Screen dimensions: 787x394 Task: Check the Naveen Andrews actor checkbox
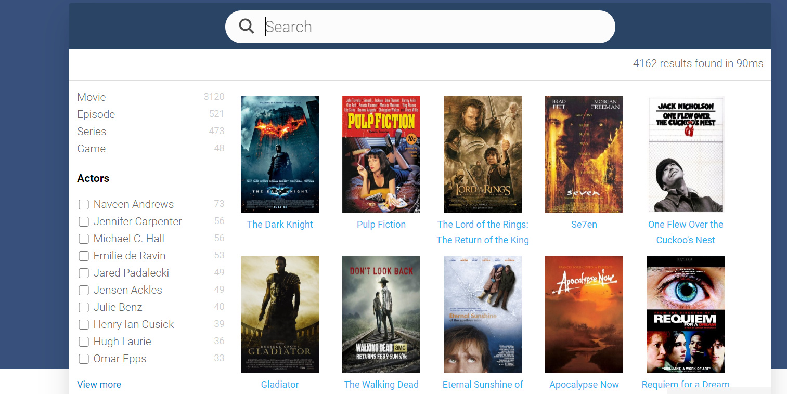coord(83,204)
